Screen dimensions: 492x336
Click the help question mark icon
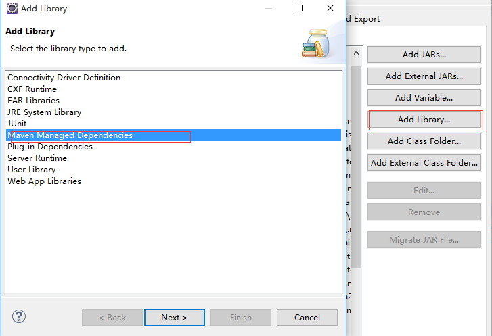pyautogui.click(x=19, y=316)
